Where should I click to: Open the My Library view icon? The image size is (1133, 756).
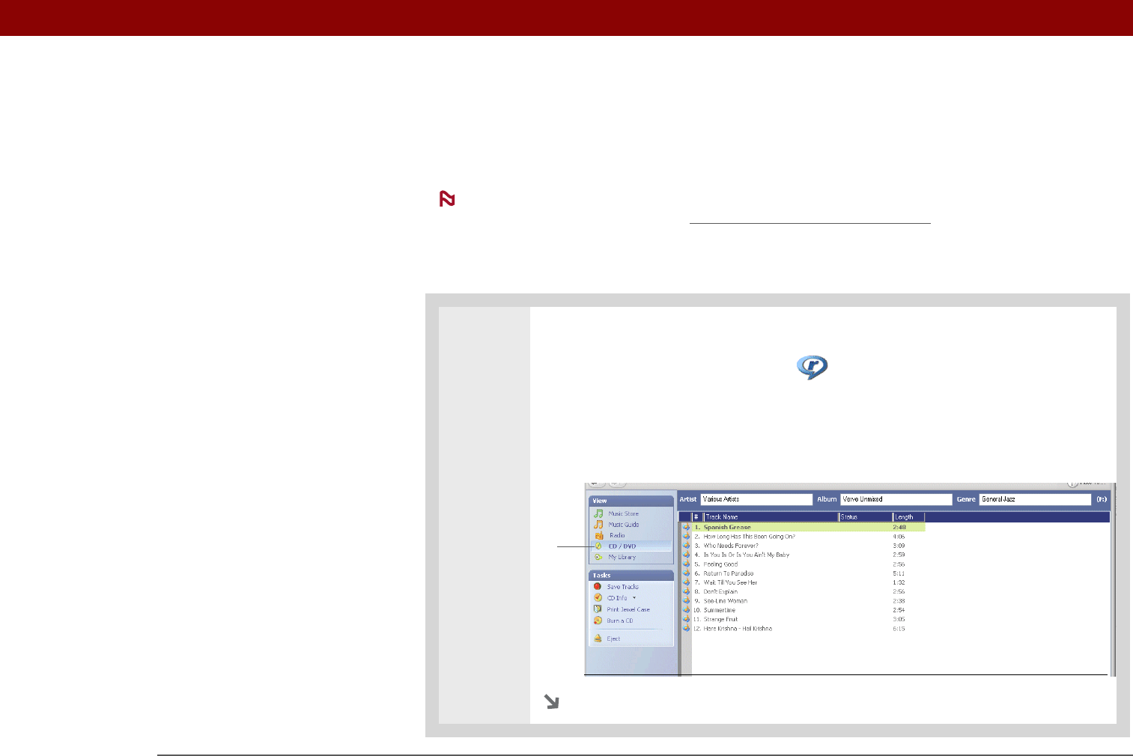(598, 557)
